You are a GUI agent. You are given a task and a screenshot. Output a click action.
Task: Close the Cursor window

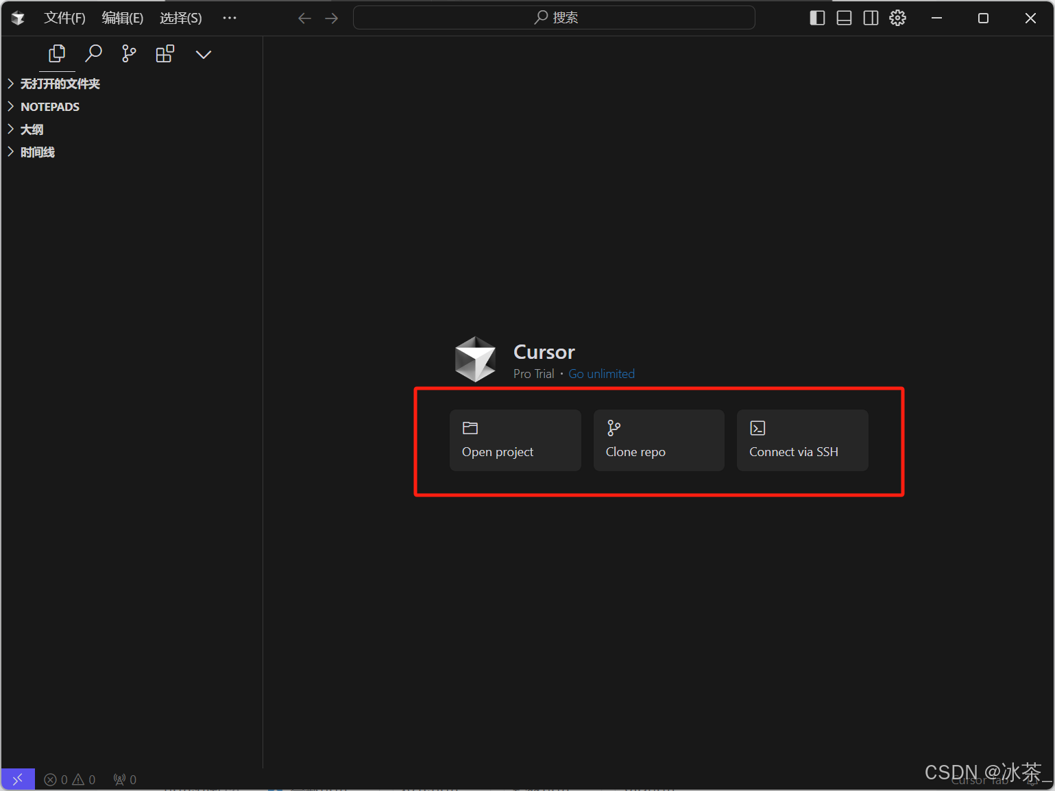point(1030,18)
